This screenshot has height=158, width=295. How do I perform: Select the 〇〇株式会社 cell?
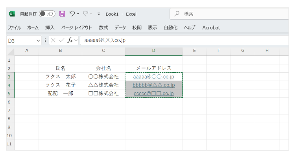[x=103, y=77]
